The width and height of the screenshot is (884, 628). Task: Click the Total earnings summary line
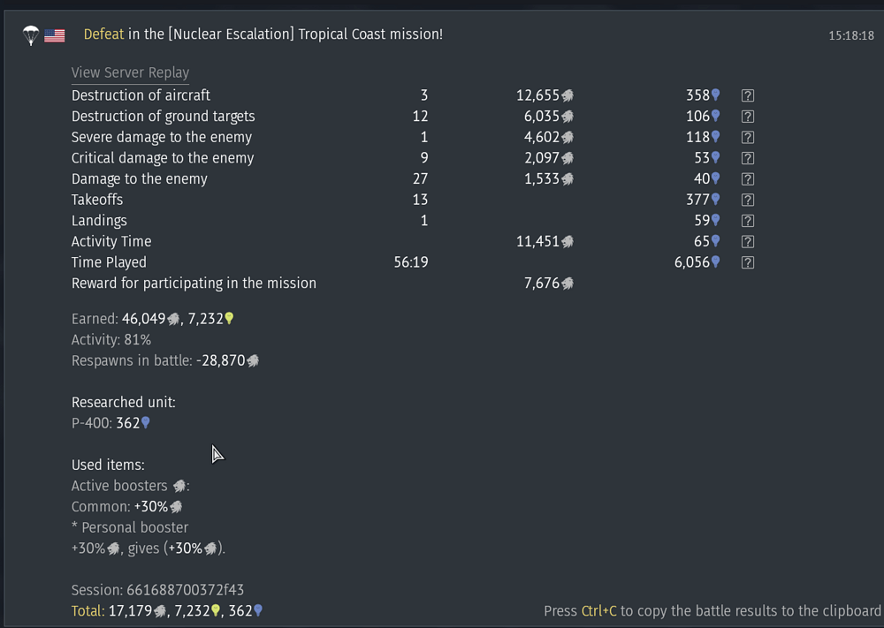pos(166,610)
